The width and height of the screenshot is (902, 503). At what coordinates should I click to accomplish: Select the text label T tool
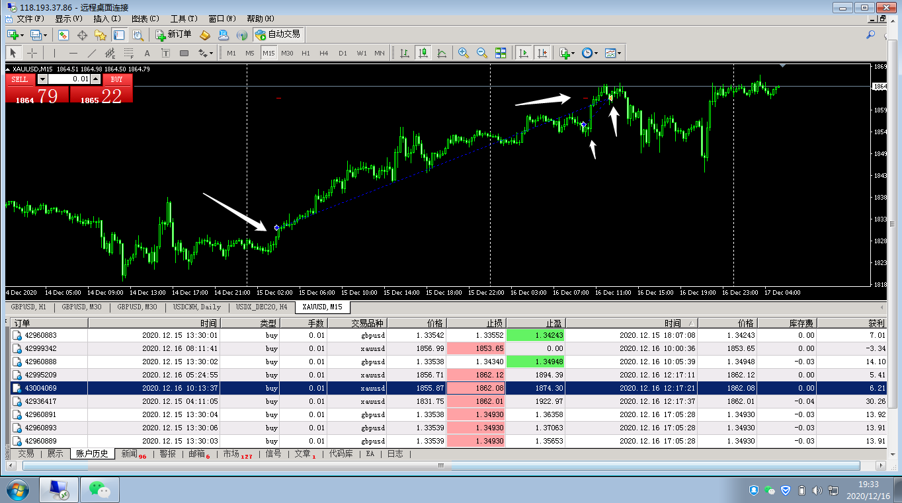165,53
